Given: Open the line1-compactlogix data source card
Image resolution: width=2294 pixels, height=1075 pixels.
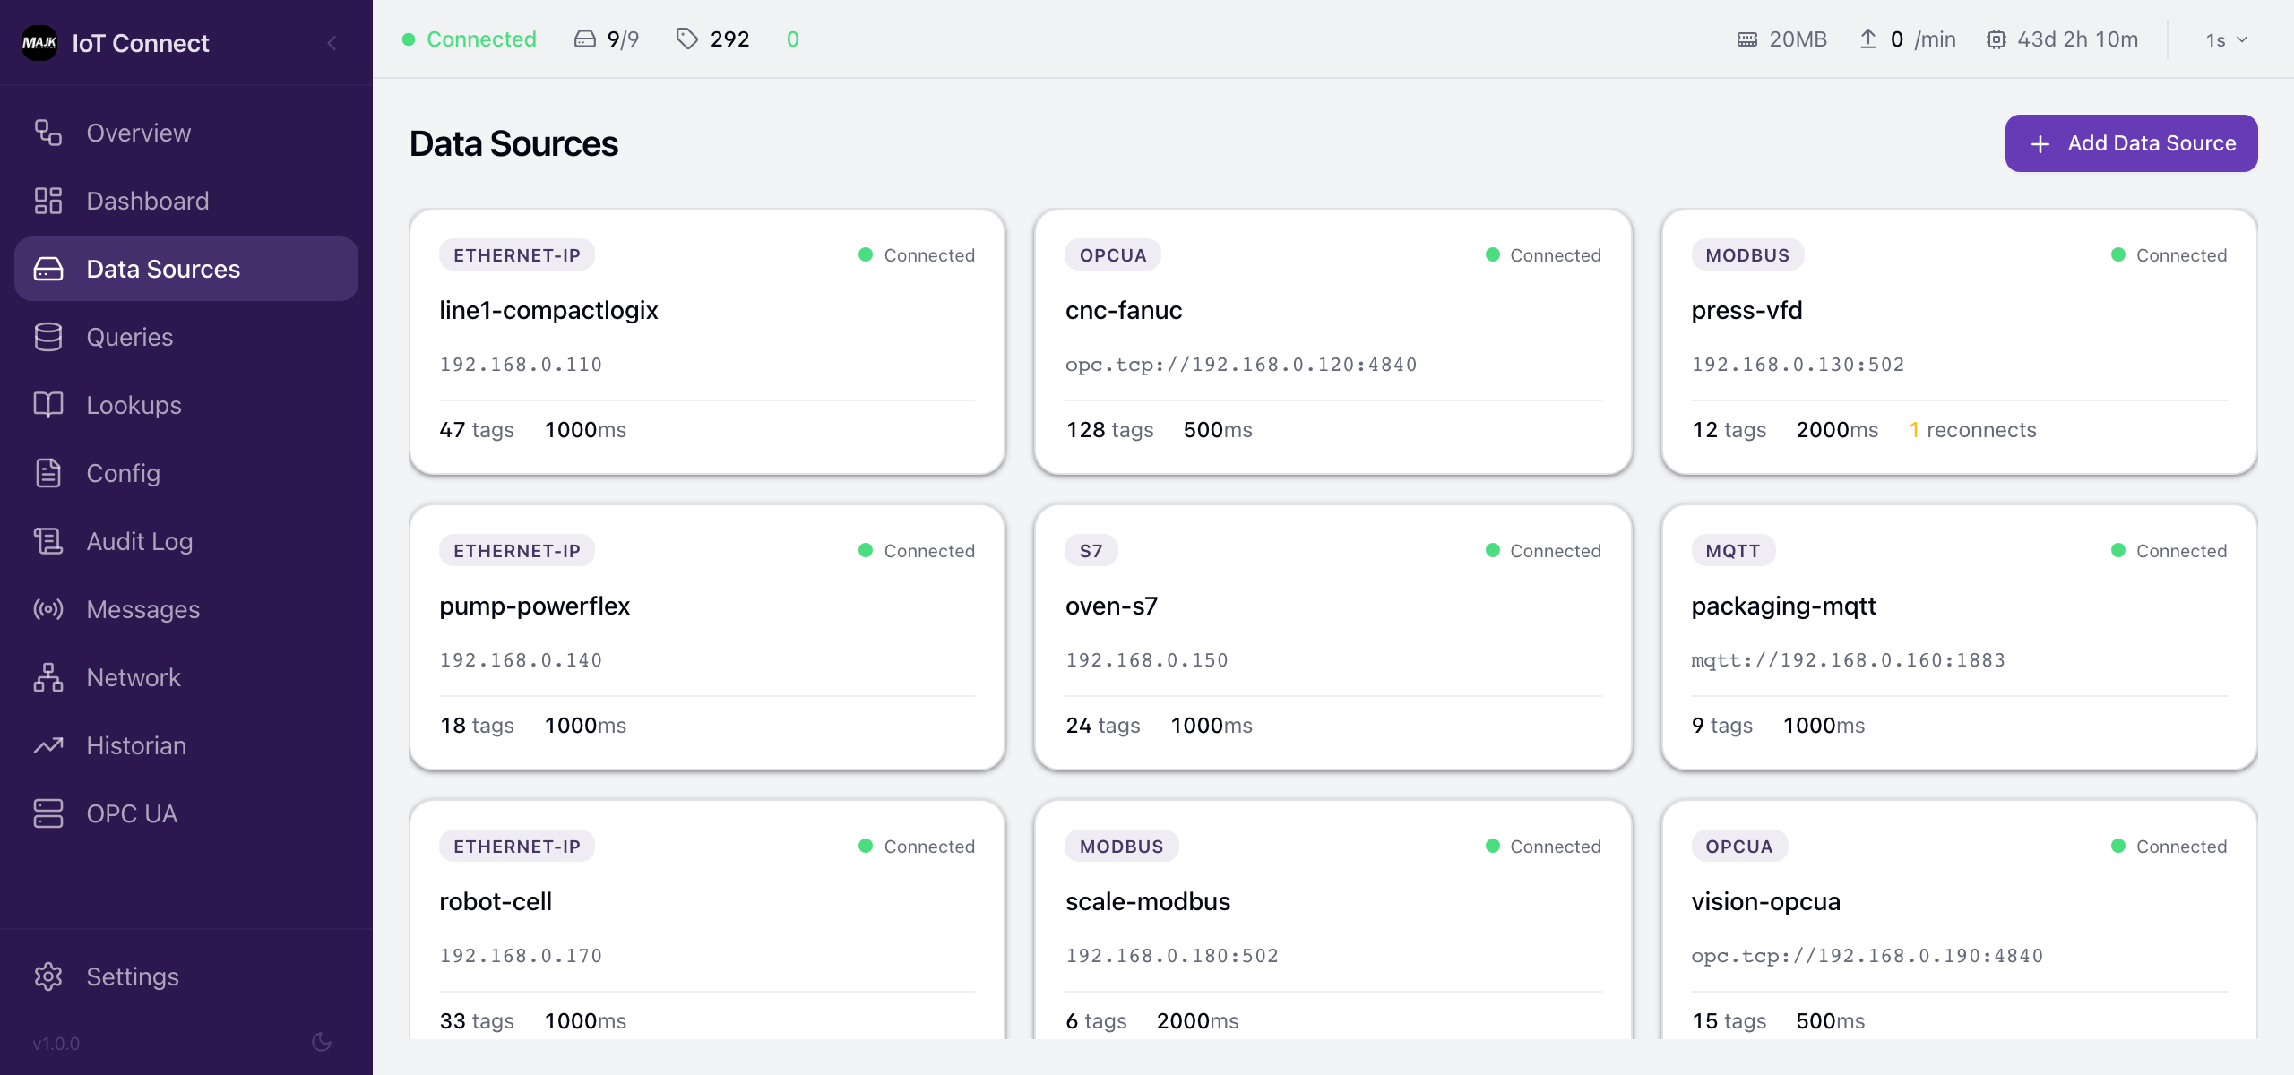Looking at the screenshot, I should tap(707, 341).
